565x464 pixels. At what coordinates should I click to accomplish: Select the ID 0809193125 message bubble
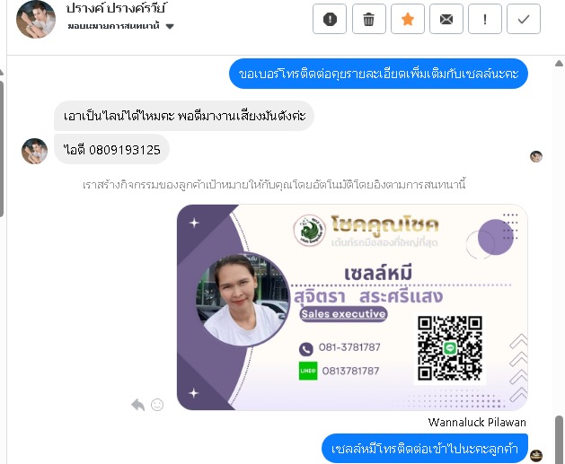coord(111,149)
